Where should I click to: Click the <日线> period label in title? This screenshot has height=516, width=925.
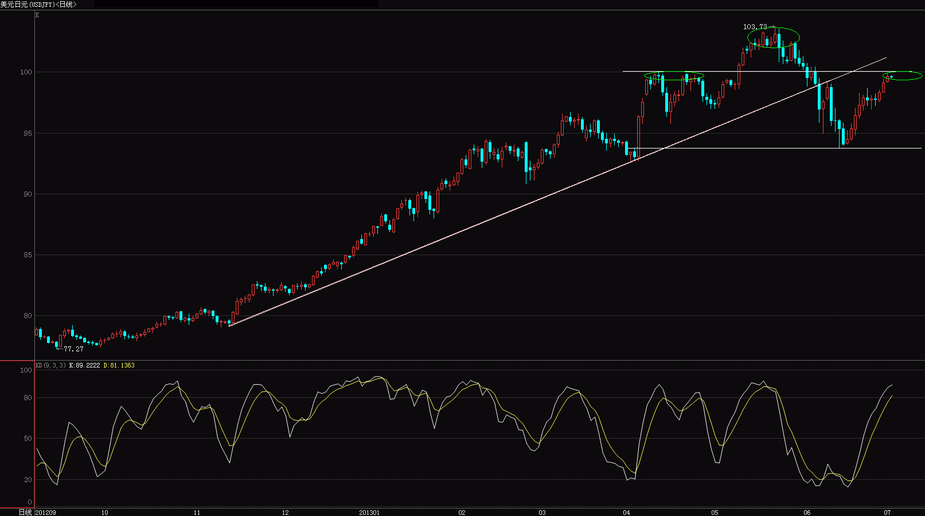[65, 5]
